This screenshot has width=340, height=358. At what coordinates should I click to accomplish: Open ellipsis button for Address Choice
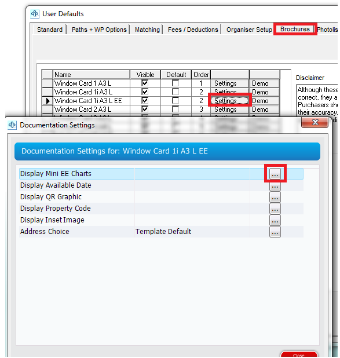pos(275,232)
